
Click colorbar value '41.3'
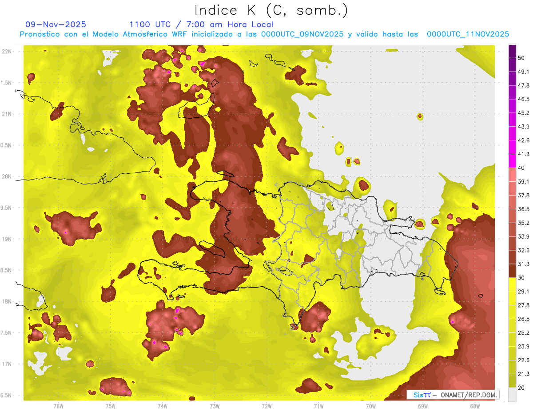(524, 154)
